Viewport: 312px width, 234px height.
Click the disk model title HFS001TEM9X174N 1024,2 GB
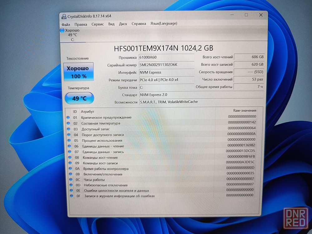[x=163, y=48]
